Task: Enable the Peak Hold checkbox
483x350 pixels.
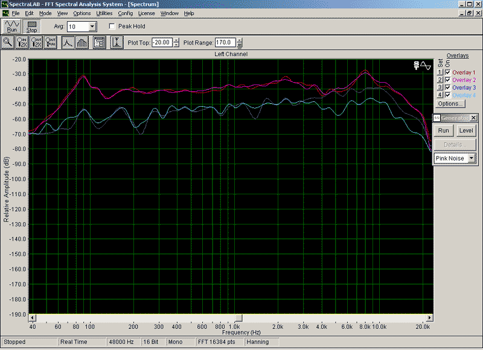Action: point(112,27)
